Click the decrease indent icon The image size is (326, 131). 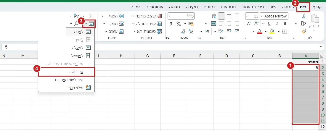(x=229, y=31)
